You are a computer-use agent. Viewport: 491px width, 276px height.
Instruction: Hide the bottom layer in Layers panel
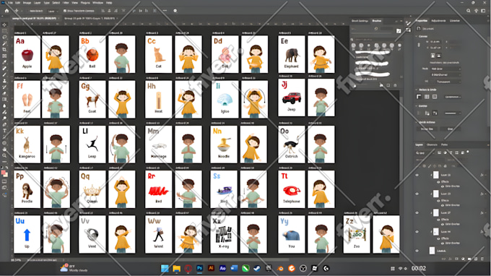point(417,251)
